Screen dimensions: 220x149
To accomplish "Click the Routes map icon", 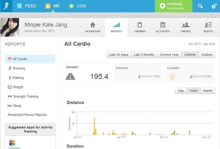I will [208, 25].
